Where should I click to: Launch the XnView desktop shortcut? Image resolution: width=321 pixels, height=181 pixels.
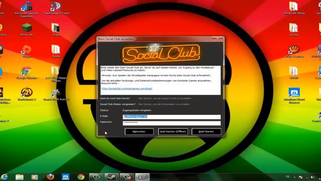pyautogui.click(x=294, y=51)
